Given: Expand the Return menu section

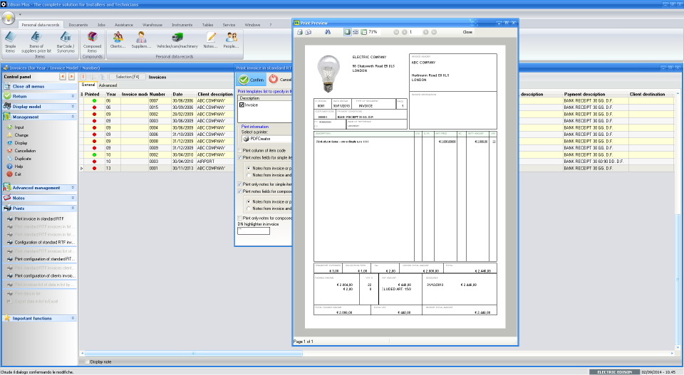Looking at the screenshot, I should pyautogui.click(x=39, y=96).
